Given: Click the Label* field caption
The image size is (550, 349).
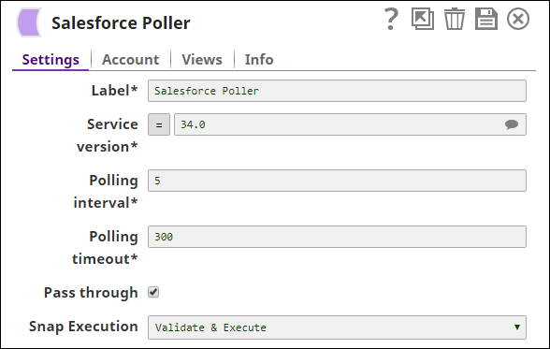Looking at the screenshot, I should [x=115, y=91].
